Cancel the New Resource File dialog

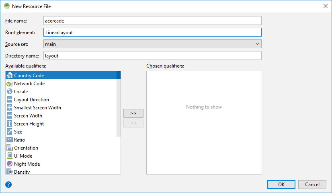click(312, 185)
